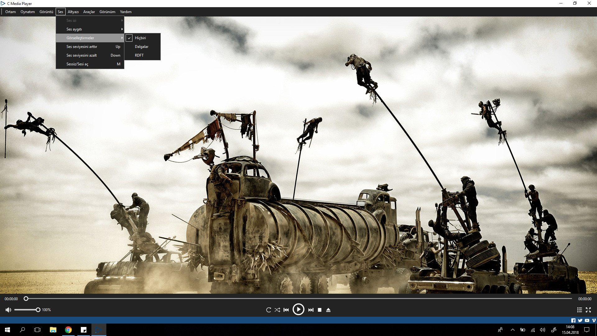Open the system volume tray icon

543,330
